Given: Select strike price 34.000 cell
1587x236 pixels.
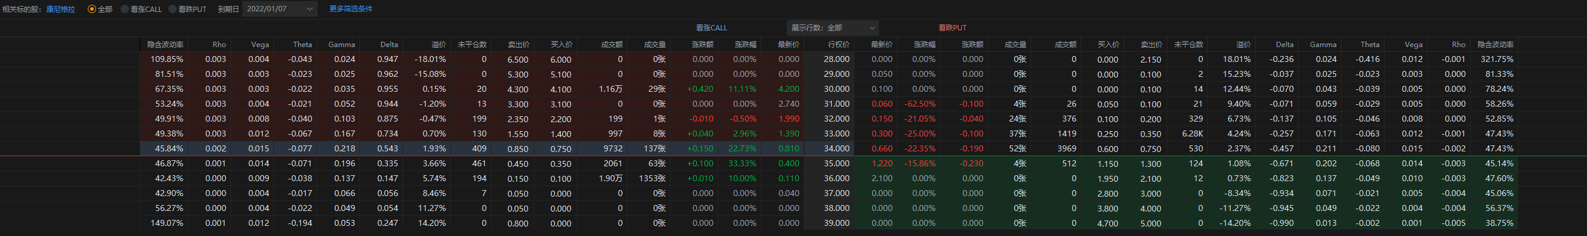Looking at the screenshot, I should click(x=836, y=148).
